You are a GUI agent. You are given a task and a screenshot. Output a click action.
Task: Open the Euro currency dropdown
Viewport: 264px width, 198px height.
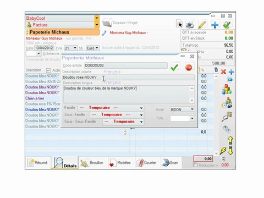[x=97, y=48]
